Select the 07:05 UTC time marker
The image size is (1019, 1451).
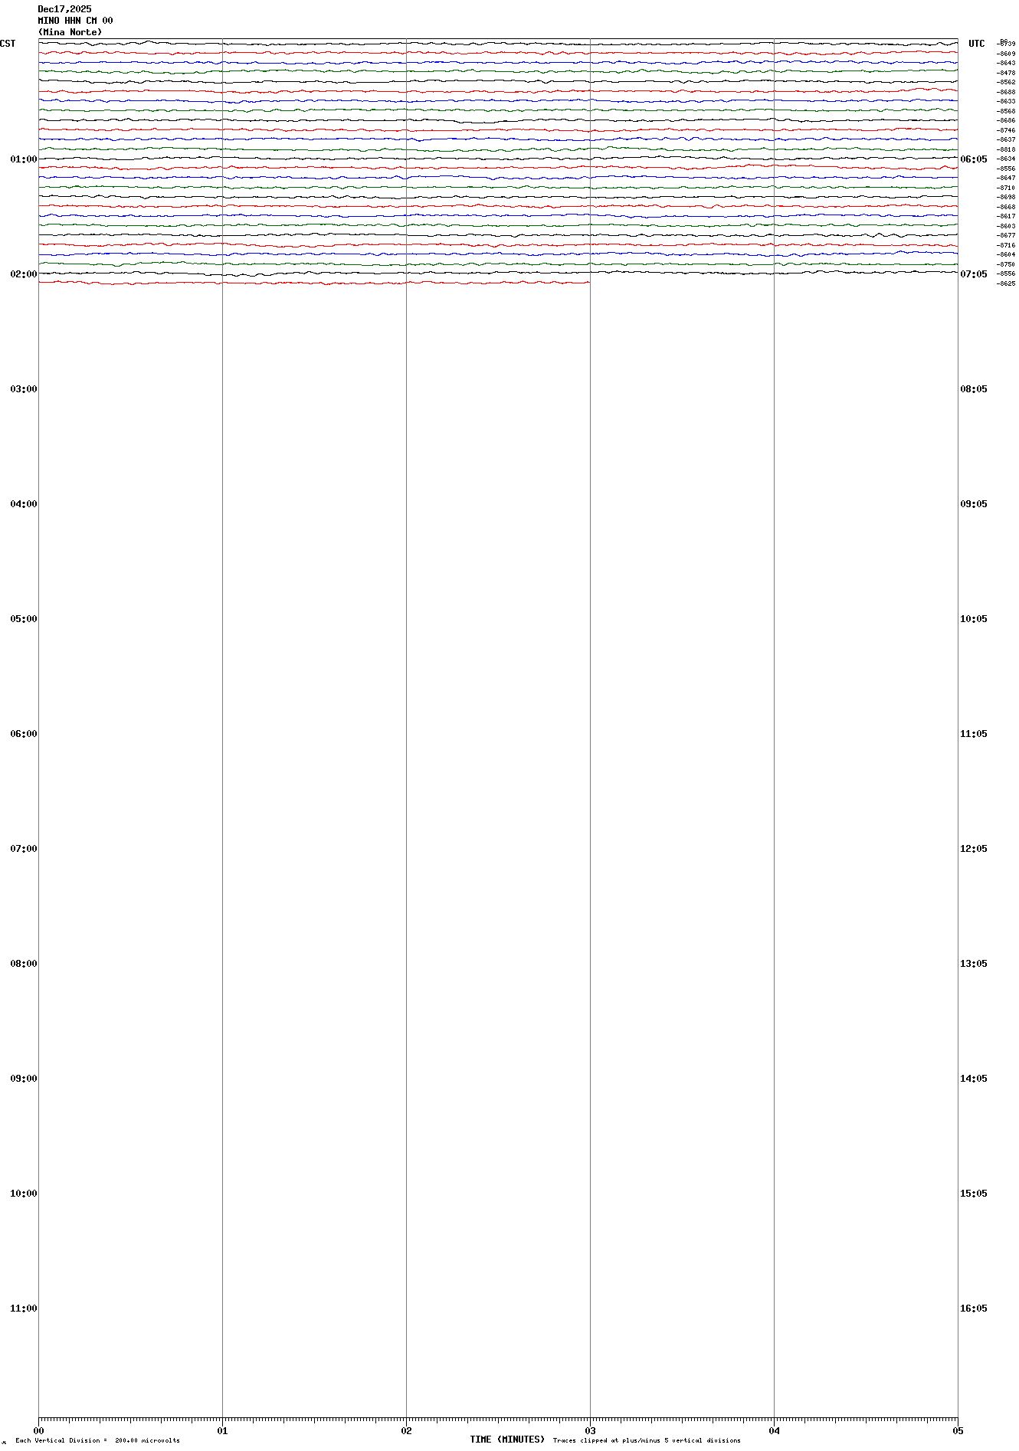point(974,274)
